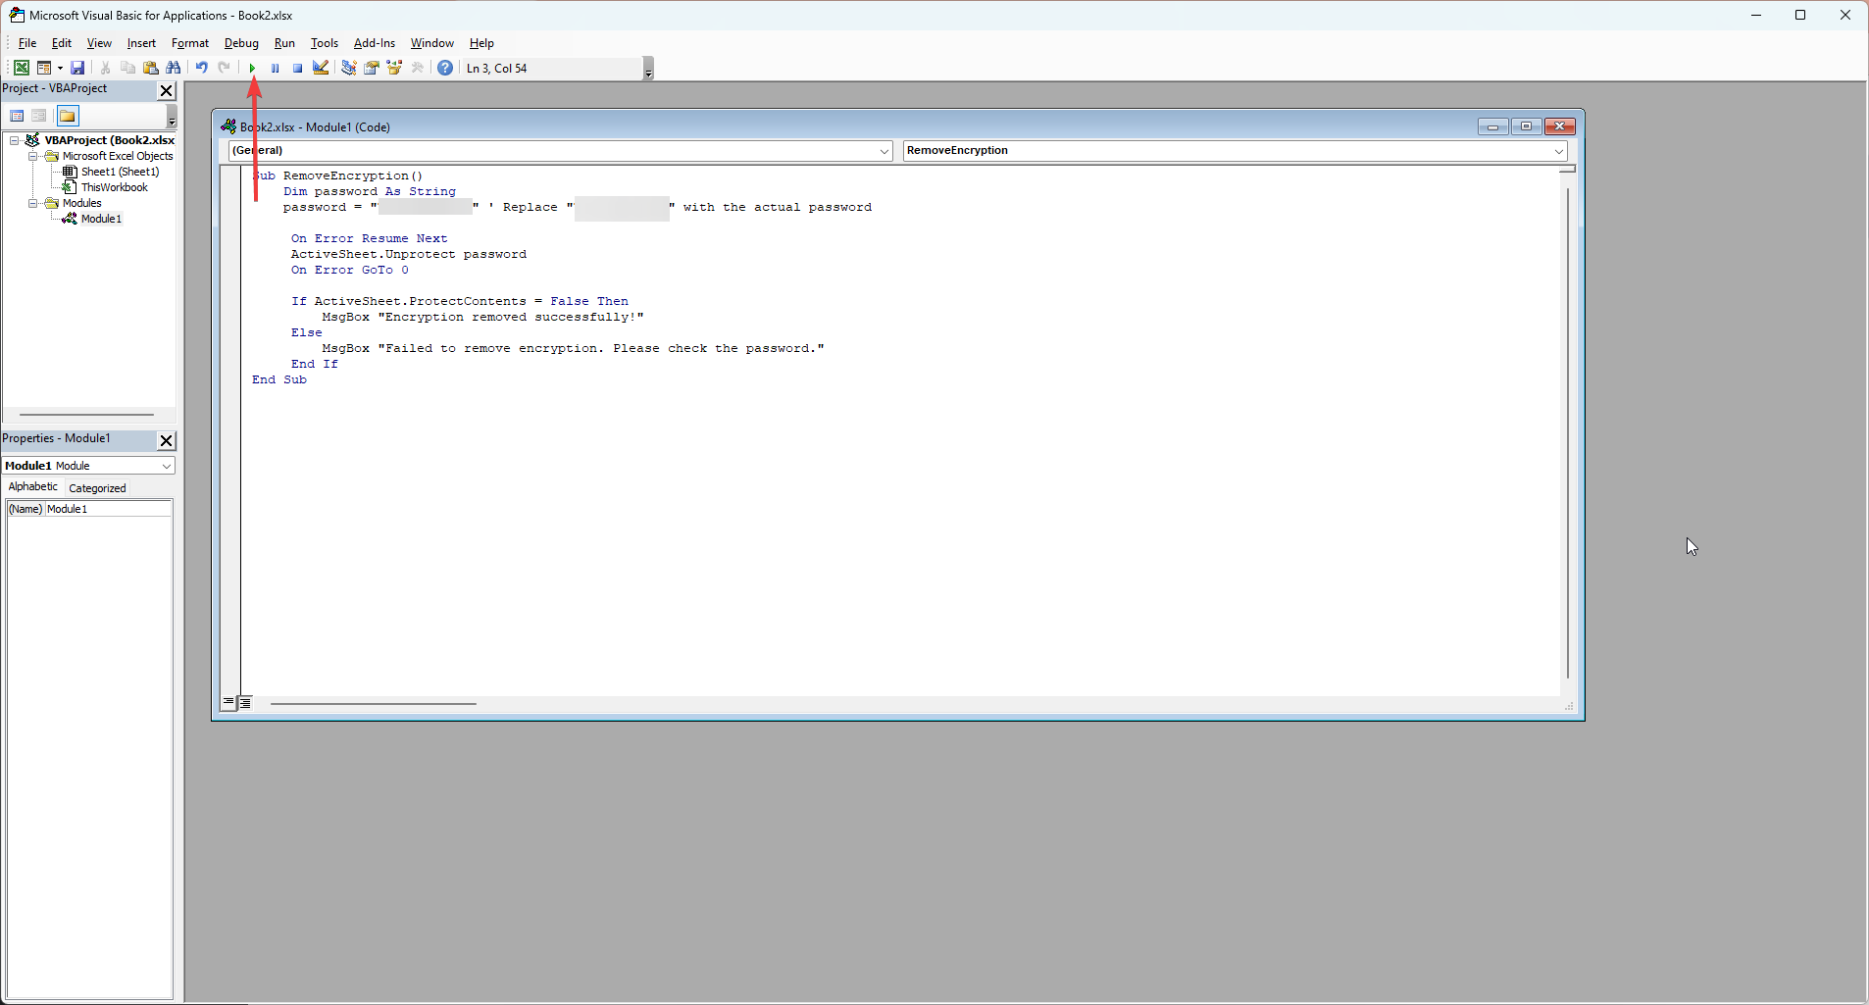Click the Project Explorer horizontal scrollbar
Screen dimensions: 1869x1005
[86, 415]
